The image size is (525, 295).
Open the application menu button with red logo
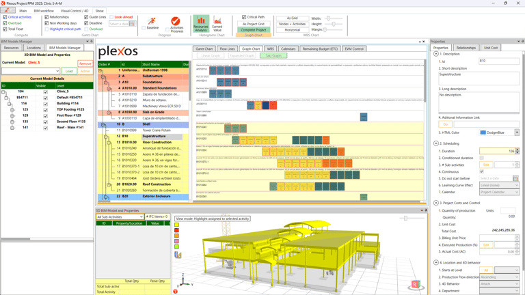point(8,10)
